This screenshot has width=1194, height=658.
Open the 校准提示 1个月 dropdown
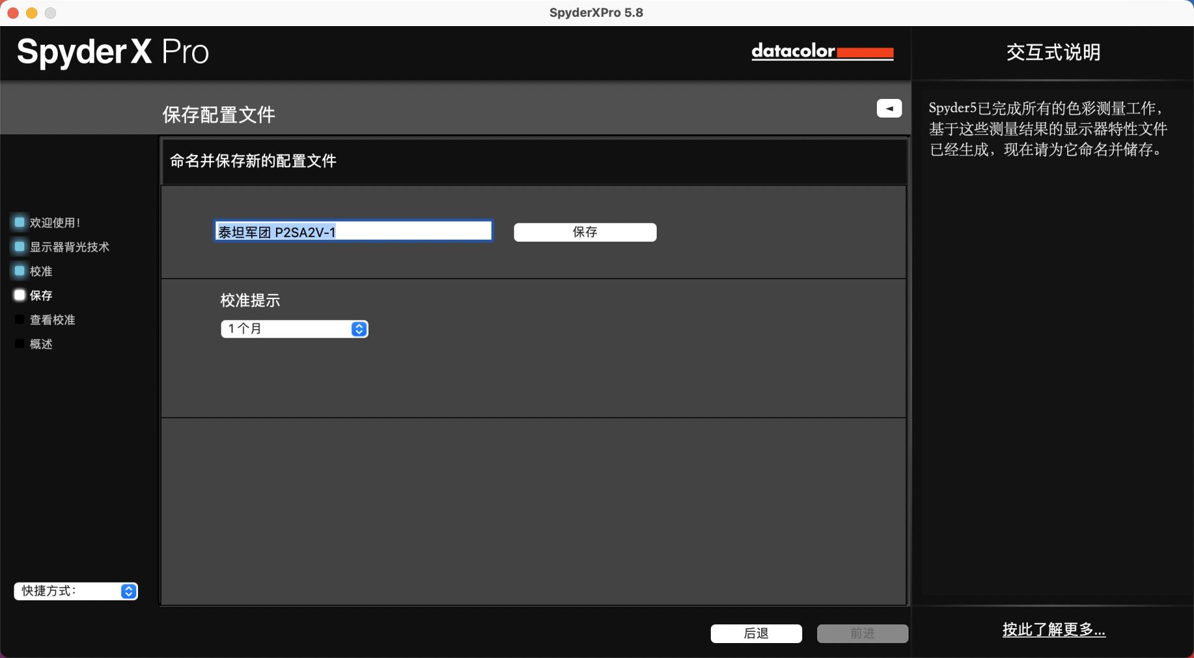[294, 329]
